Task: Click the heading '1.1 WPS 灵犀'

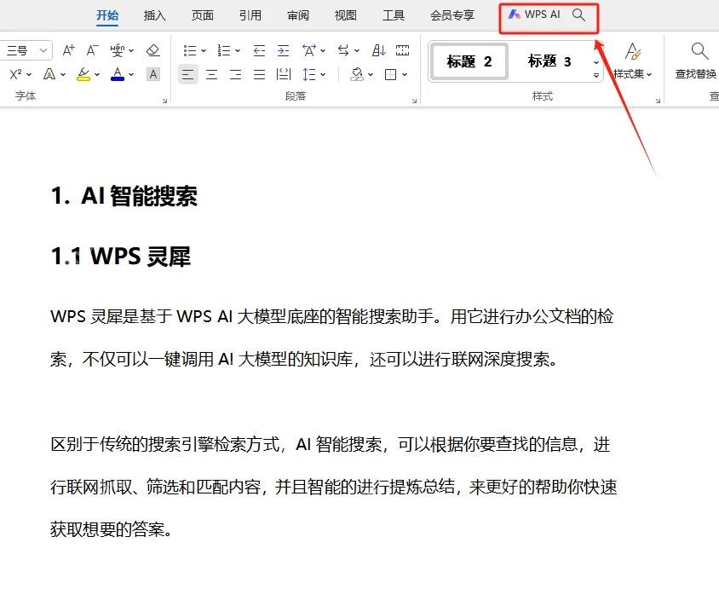Action: tap(121, 256)
